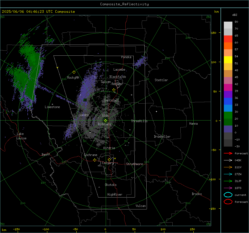Click the yellow legend swatch below 54 dBZ

228,60
